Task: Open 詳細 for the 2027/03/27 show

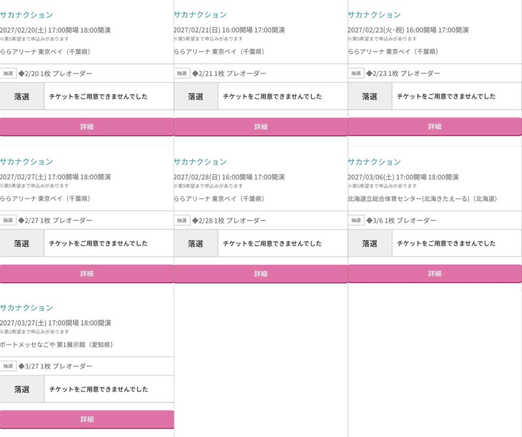Action: (87, 419)
